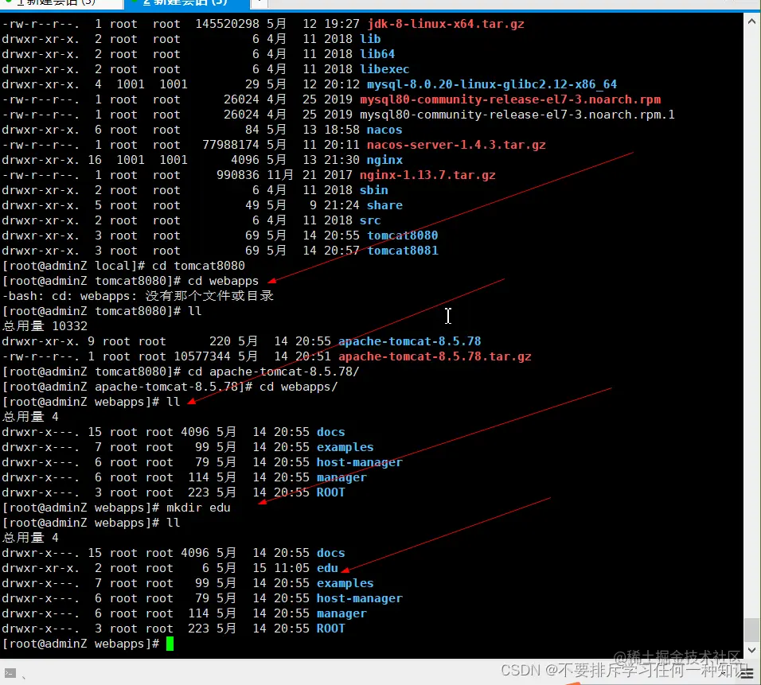Click the file size 10577344
Image resolution: width=761 pixels, height=685 pixels.
pyautogui.click(x=202, y=356)
